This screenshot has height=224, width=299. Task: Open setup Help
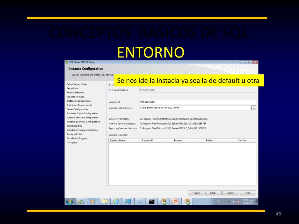pyautogui.click(x=248, y=193)
